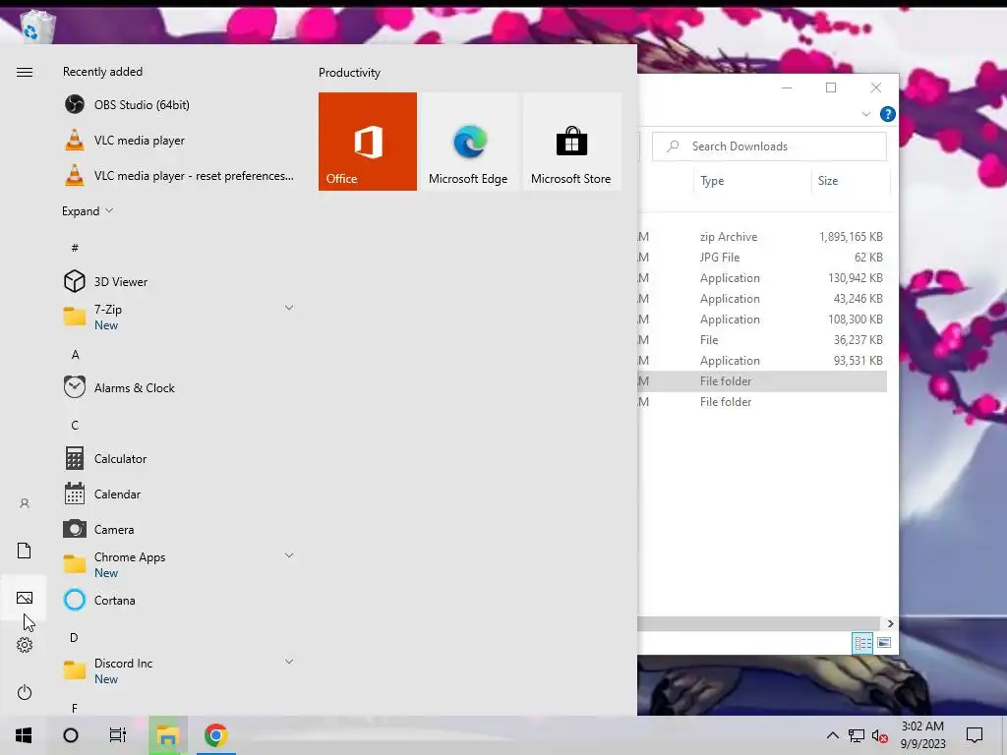
Task: Click the scroll right arrow in File Explorer
Action: pyautogui.click(x=890, y=623)
